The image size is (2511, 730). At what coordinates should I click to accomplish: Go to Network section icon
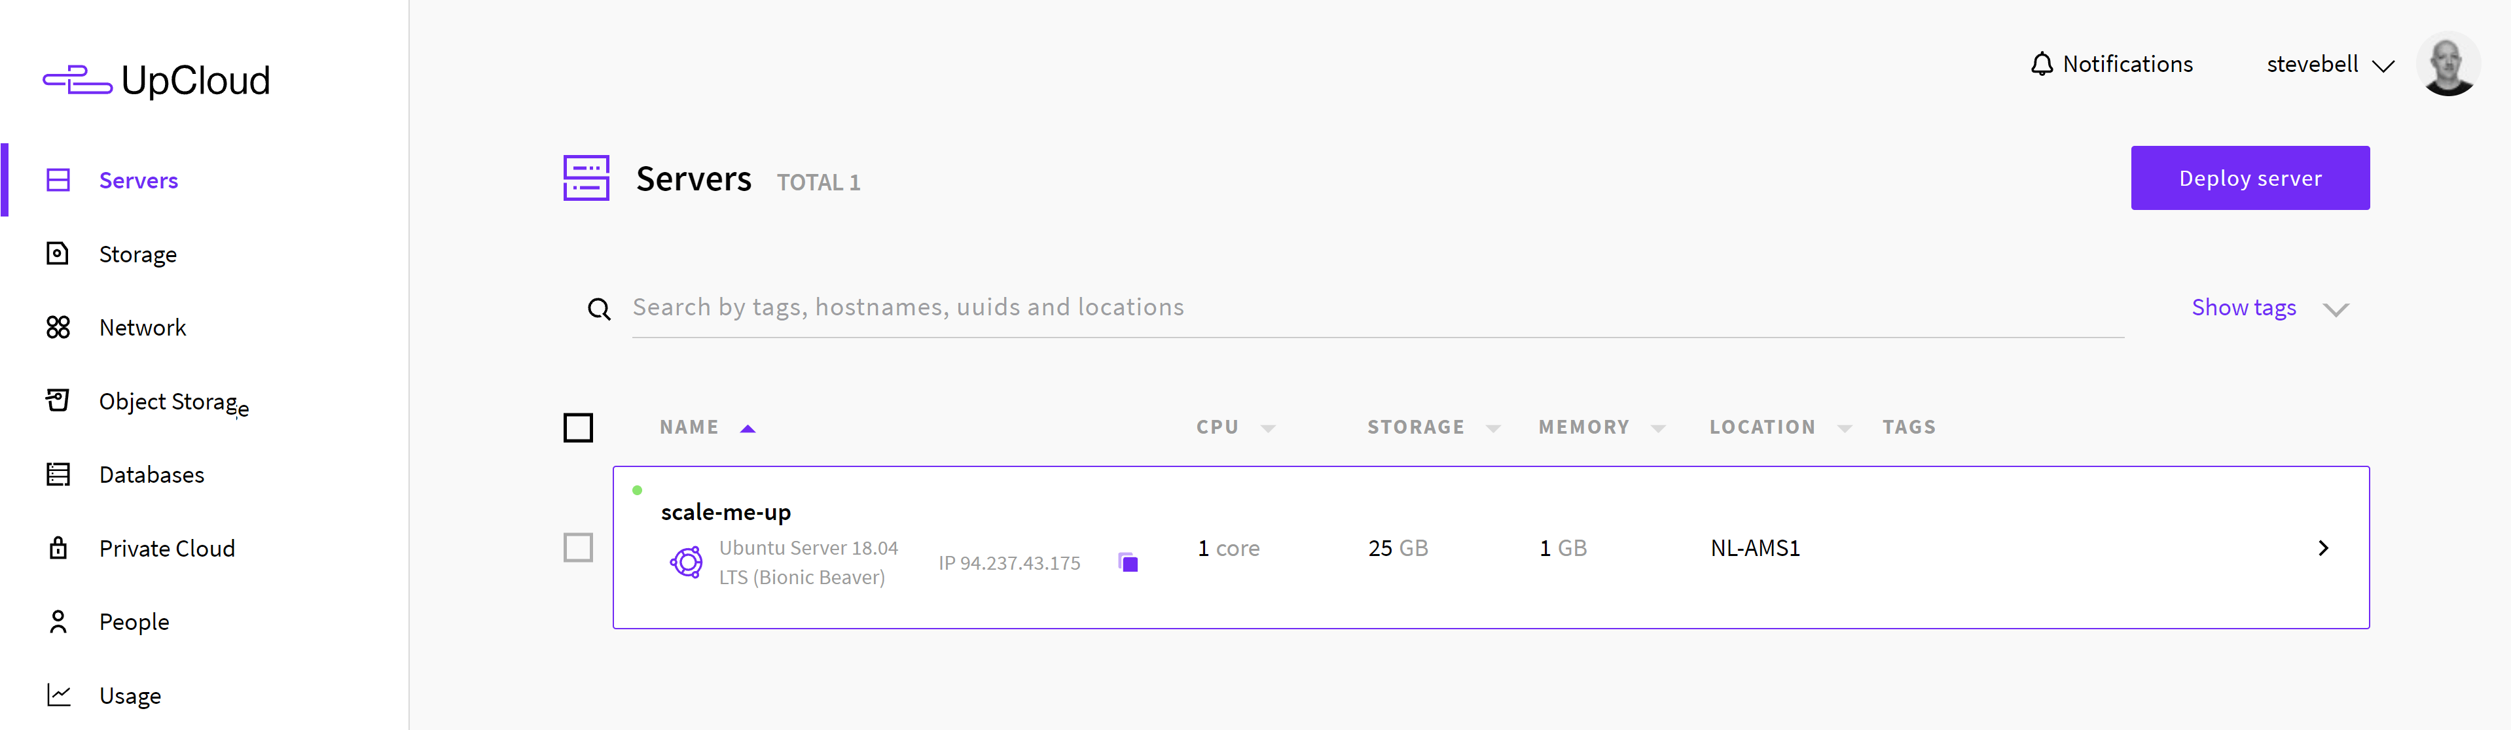(58, 328)
